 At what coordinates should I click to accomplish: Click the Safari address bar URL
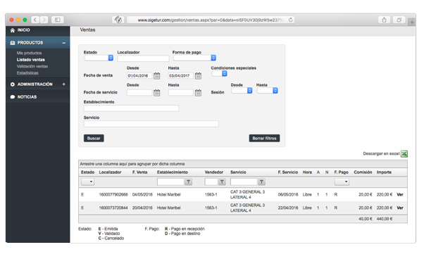coord(210,20)
